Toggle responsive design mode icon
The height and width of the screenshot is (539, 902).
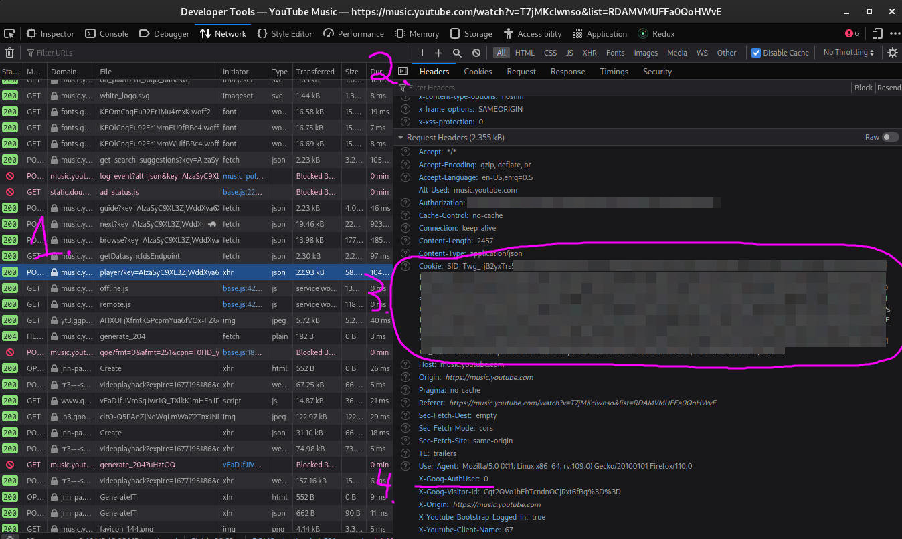[x=876, y=33]
